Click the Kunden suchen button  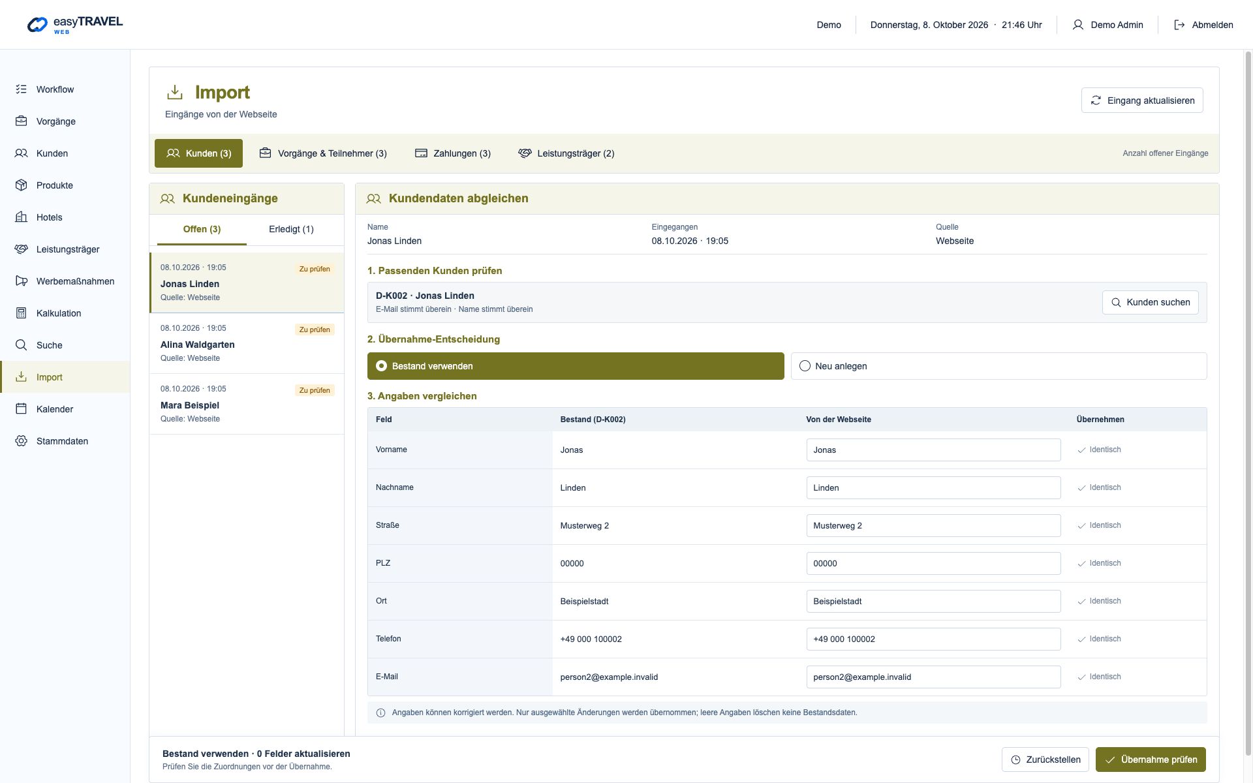tap(1151, 302)
